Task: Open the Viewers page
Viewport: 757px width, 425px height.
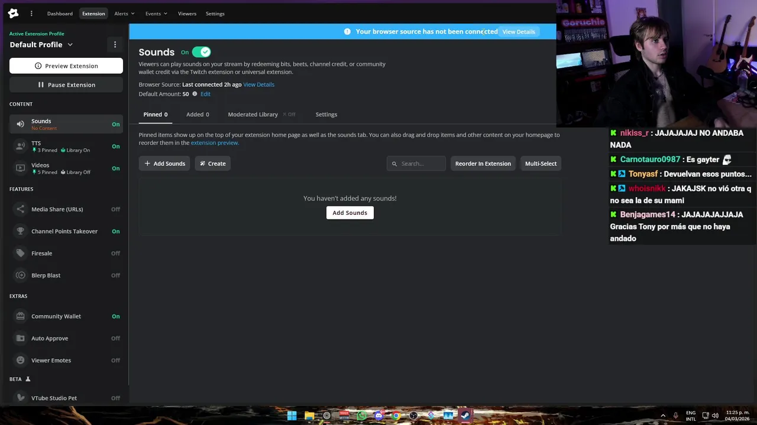Action: (x=187, y=14)
